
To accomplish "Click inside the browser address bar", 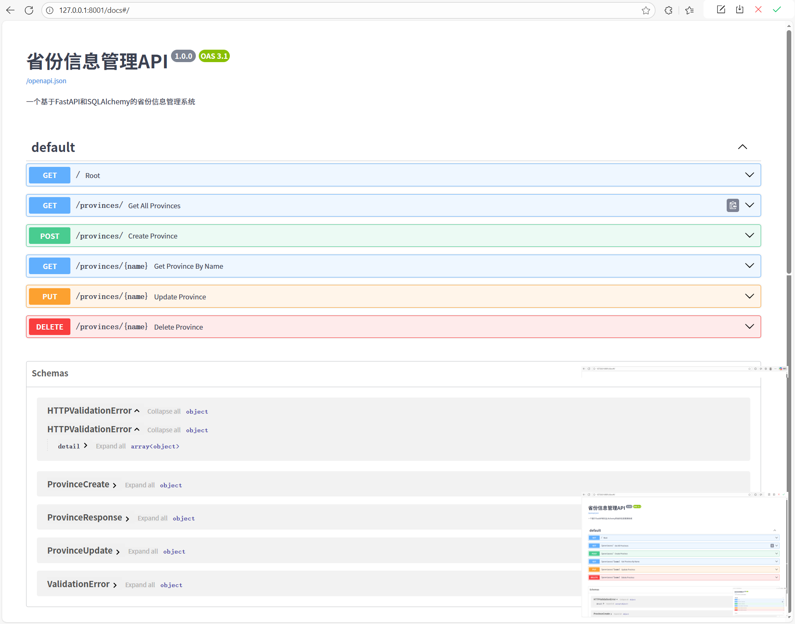I will (x=290, y=10).
